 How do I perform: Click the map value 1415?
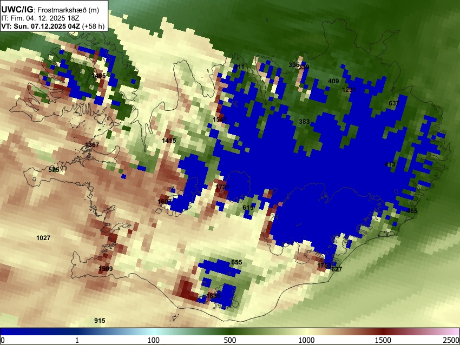tap(169, 141)
